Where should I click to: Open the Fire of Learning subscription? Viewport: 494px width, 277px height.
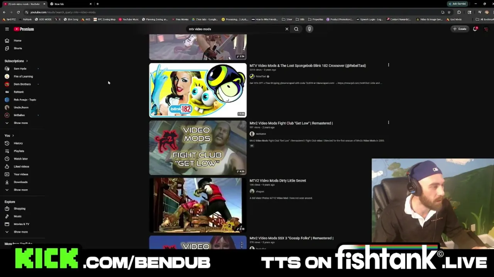pos(19,76)
